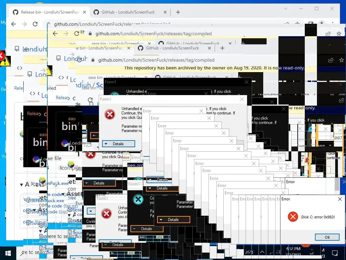The image size is (346, 260).
Task: Click lock icon in address bar with back/forward arrows
Action: pyautogui.click(x=90, y=34)
